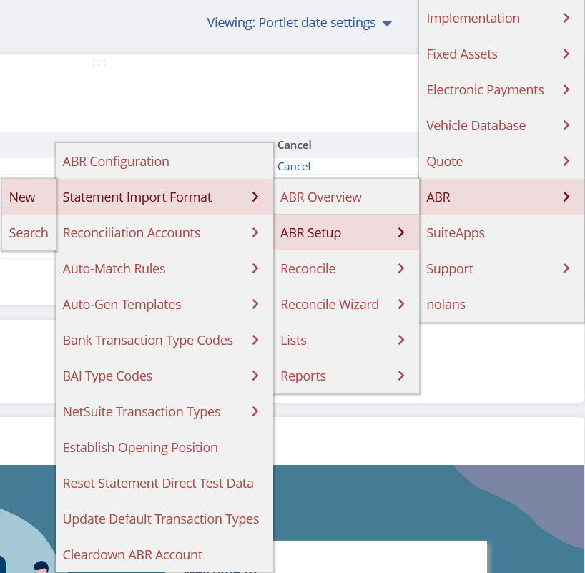The image size is (585, 573).
Task: Open NetSuite Transaction Types menu item
Action: click(x=142, y=412)
